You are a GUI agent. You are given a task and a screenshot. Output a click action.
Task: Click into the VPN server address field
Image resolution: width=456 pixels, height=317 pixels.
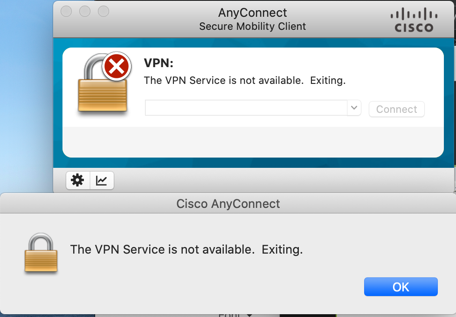pos(246,108)
